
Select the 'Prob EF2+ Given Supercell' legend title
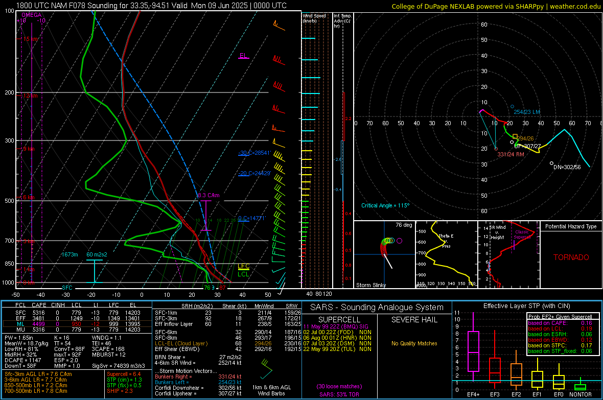(x=560, y=317)
